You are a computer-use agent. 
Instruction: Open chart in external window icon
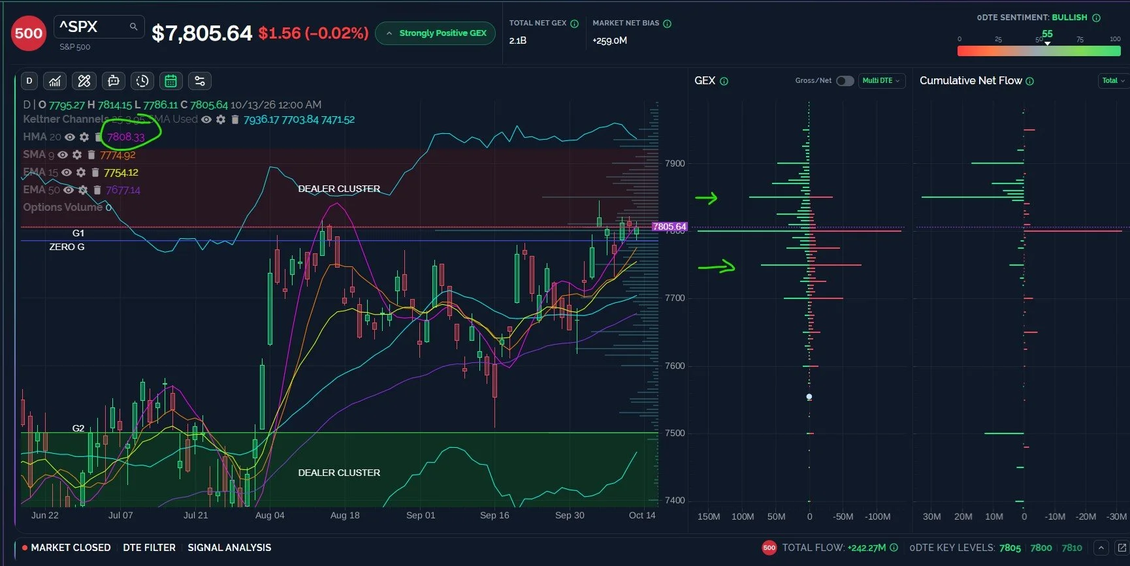pyautogui.click(x=1122, y=548)
